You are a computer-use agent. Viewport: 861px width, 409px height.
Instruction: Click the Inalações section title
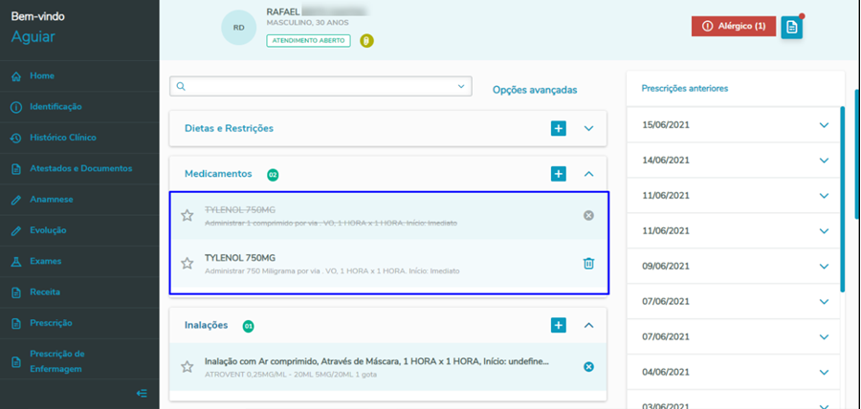click(206, 325)
